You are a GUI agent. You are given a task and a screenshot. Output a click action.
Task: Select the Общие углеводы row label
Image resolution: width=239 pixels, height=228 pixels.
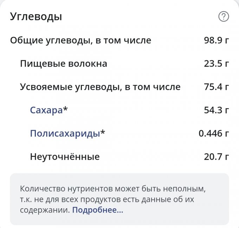[80, 41]
